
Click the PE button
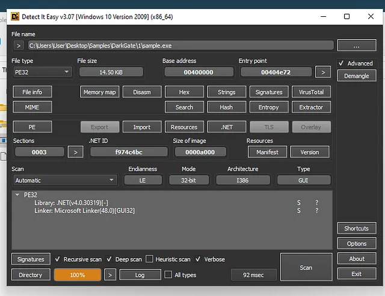point(32,127)
